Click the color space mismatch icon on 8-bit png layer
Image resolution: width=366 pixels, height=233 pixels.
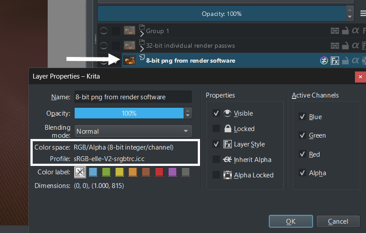[324, 61]
